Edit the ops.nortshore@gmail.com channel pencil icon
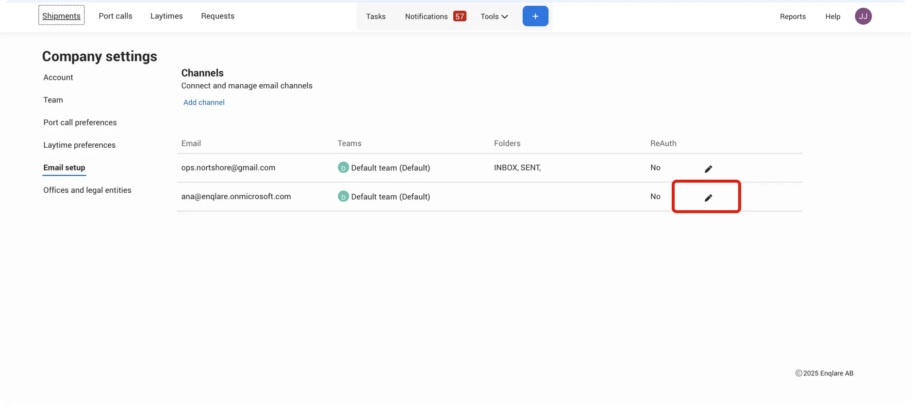 708,169
